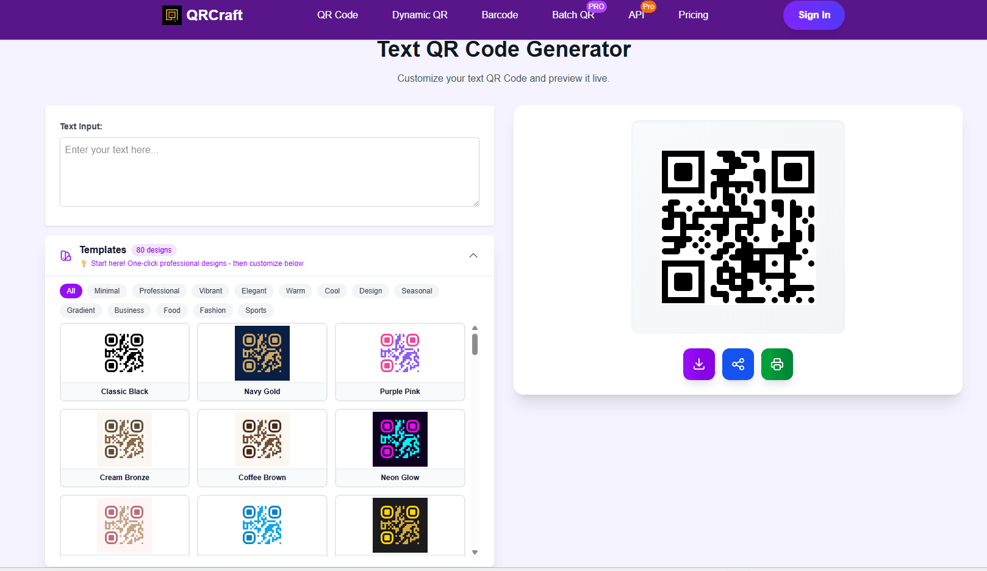The height and width of the screenshot is (571, 987).
Task: Click the Pro badge on API
Action: click(648, 7)
